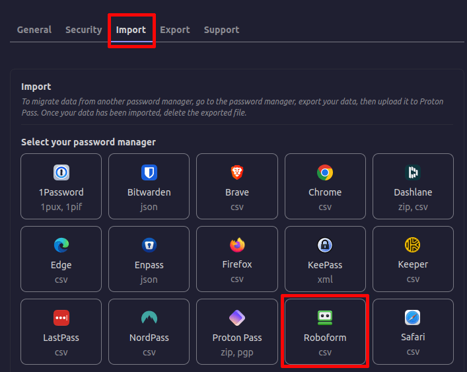Click the Brave lion icon
The height and width of the screenshot is (372, 467).
pos(237,172)
